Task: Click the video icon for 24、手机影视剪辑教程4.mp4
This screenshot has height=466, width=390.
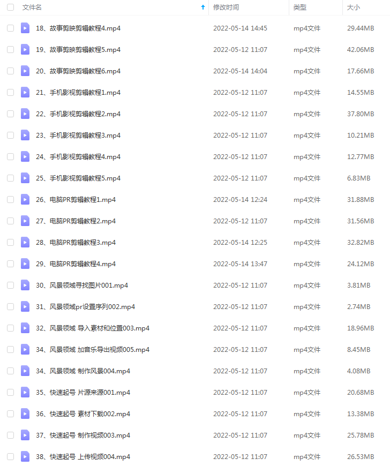Action: [x=25, y=156]
